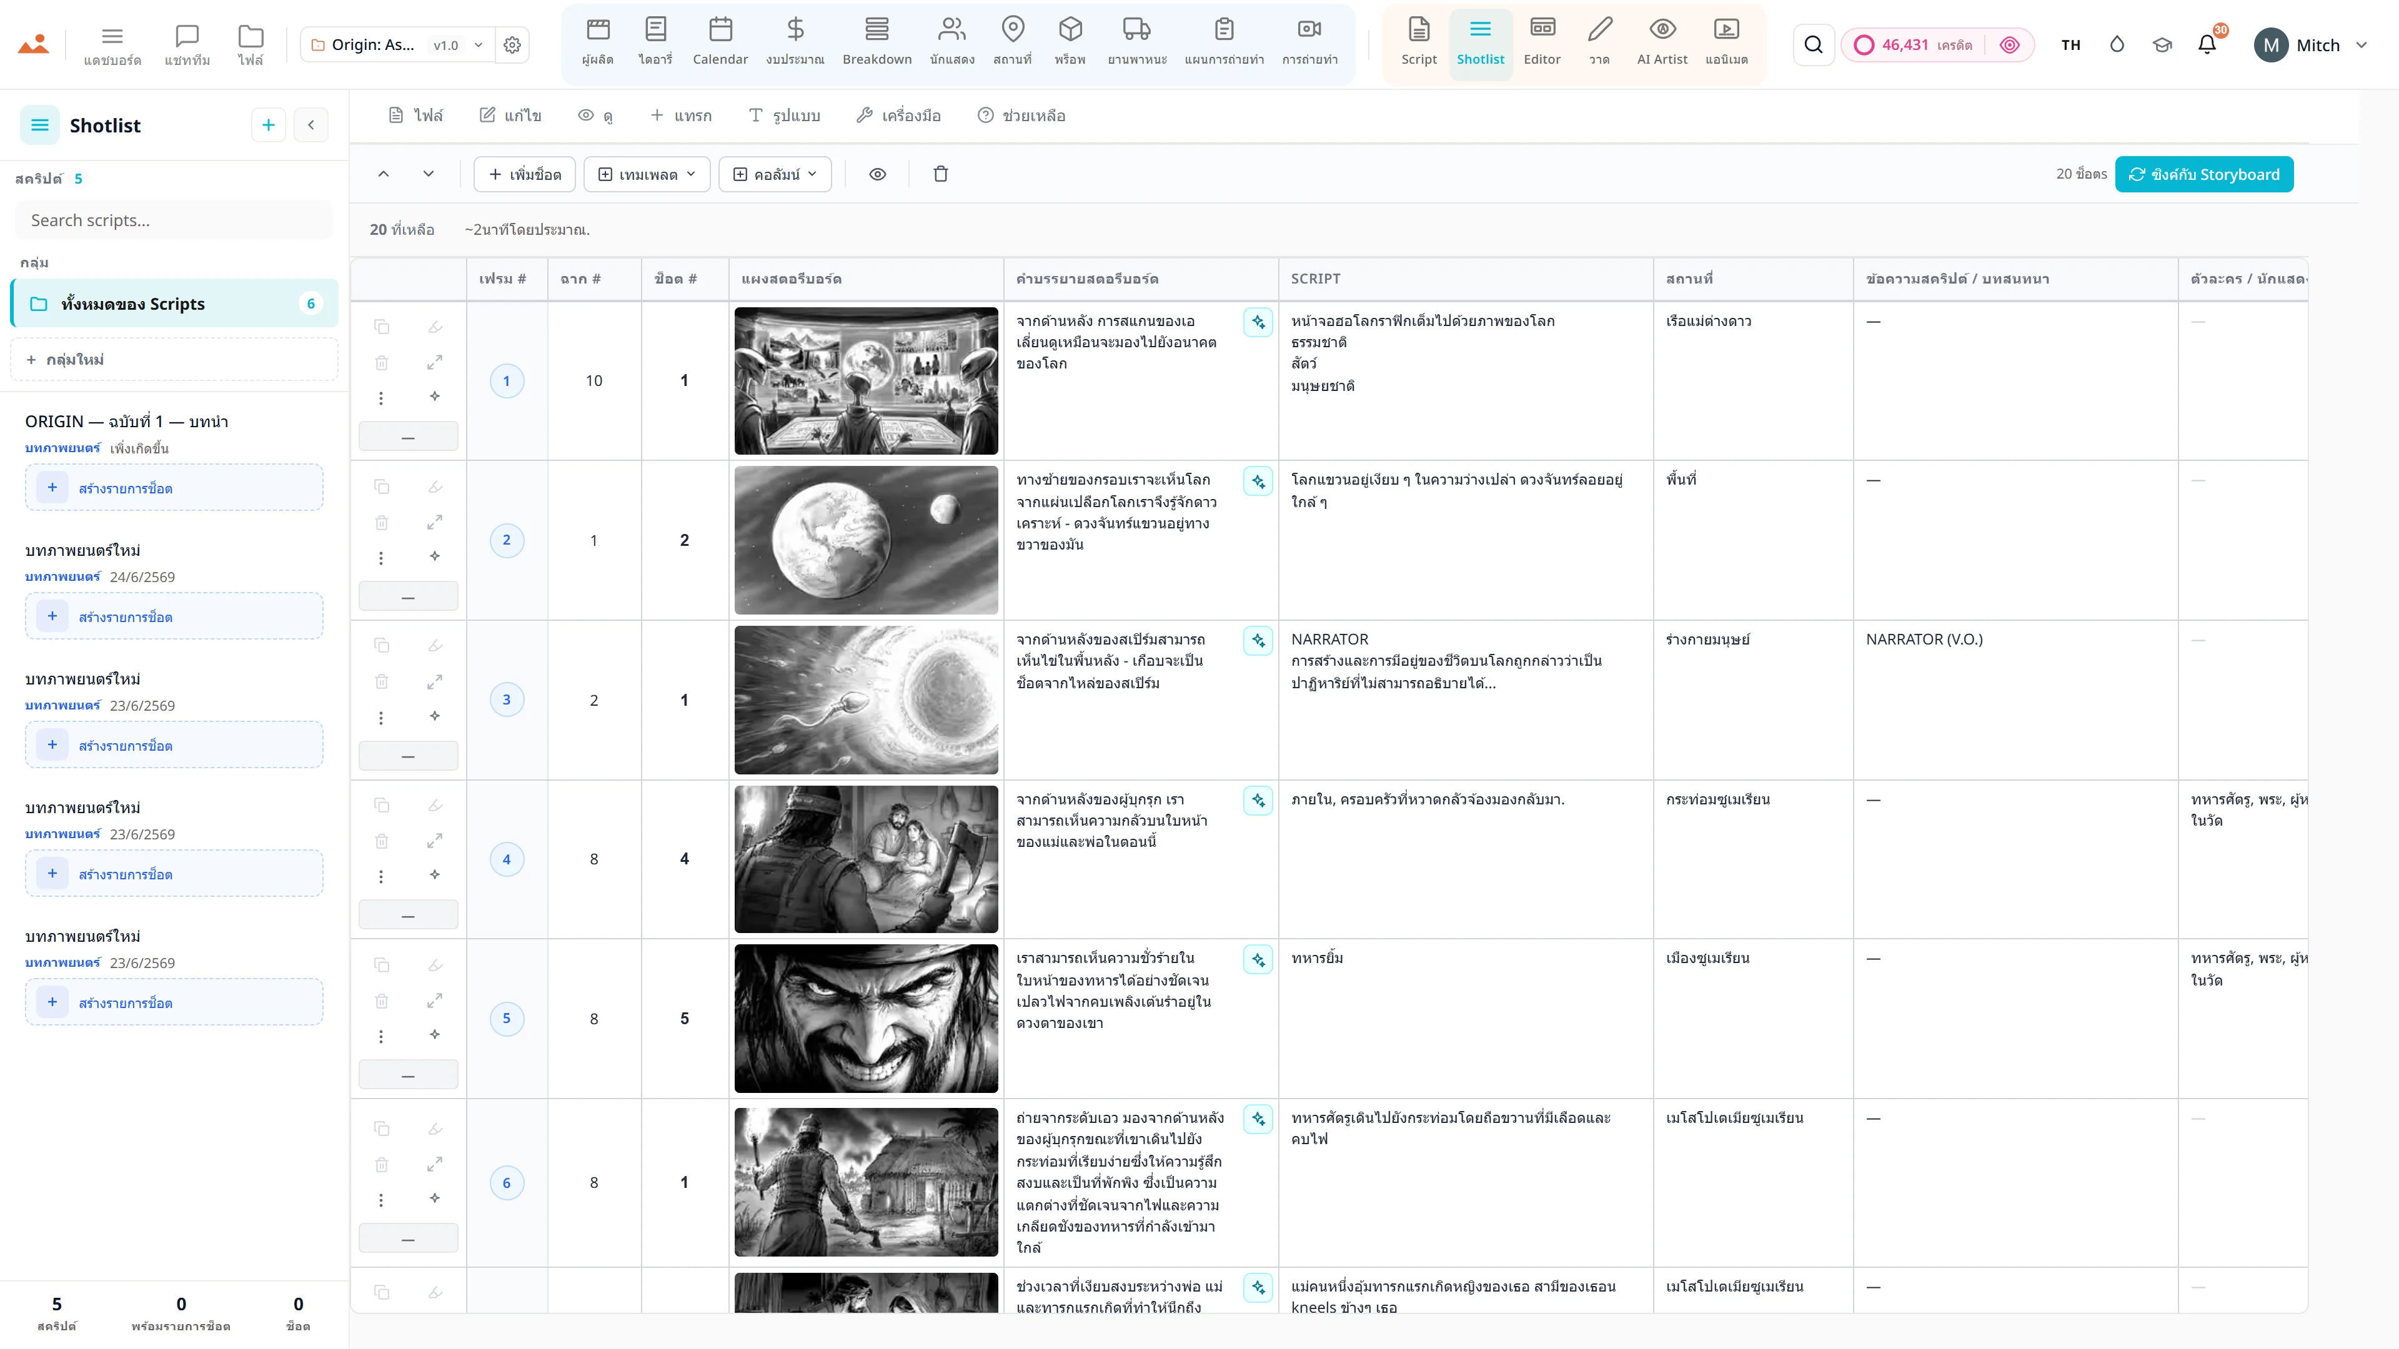Select the All Scripts group
2399x1349 pixels.
(174, 304)
